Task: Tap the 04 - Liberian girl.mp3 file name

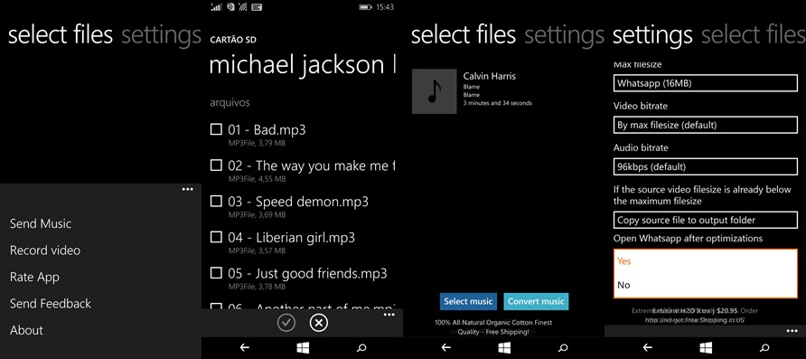Action: click(292, 238)
